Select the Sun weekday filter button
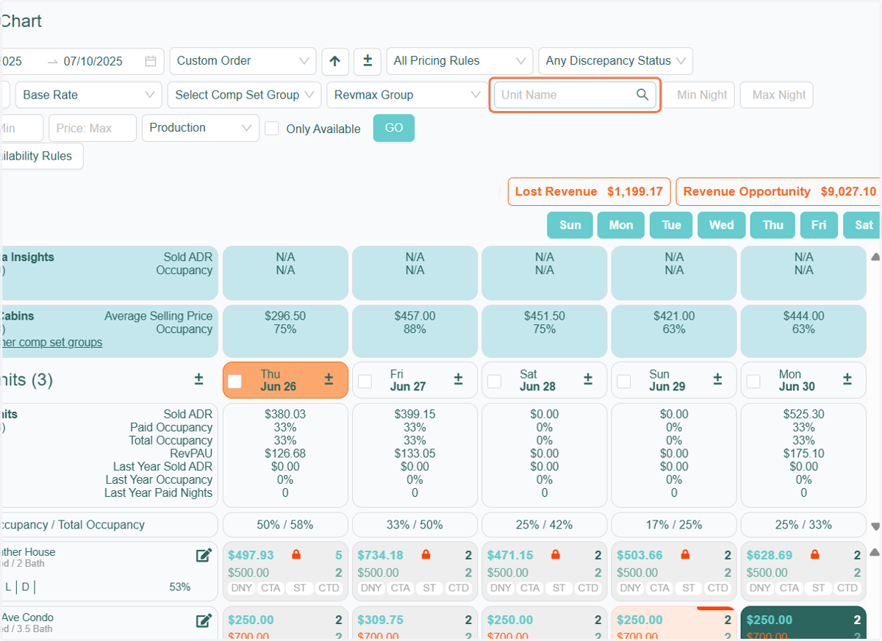 [x=570, y=225]
